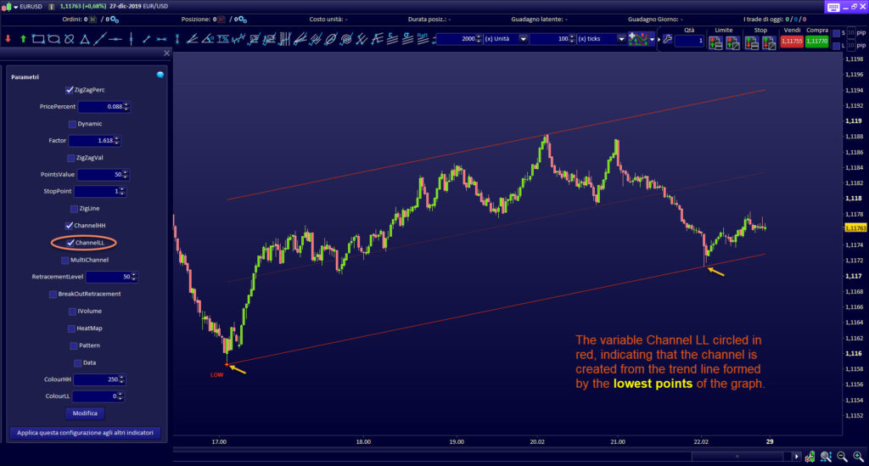Click the Factor value input field
This screenshot has height=466, width=869.
tap(90, 141)
